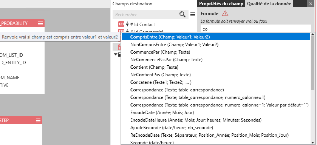Collapse the tree node arrow under the field list
Viewport: 317px width, 145px height.
point(116,54)
